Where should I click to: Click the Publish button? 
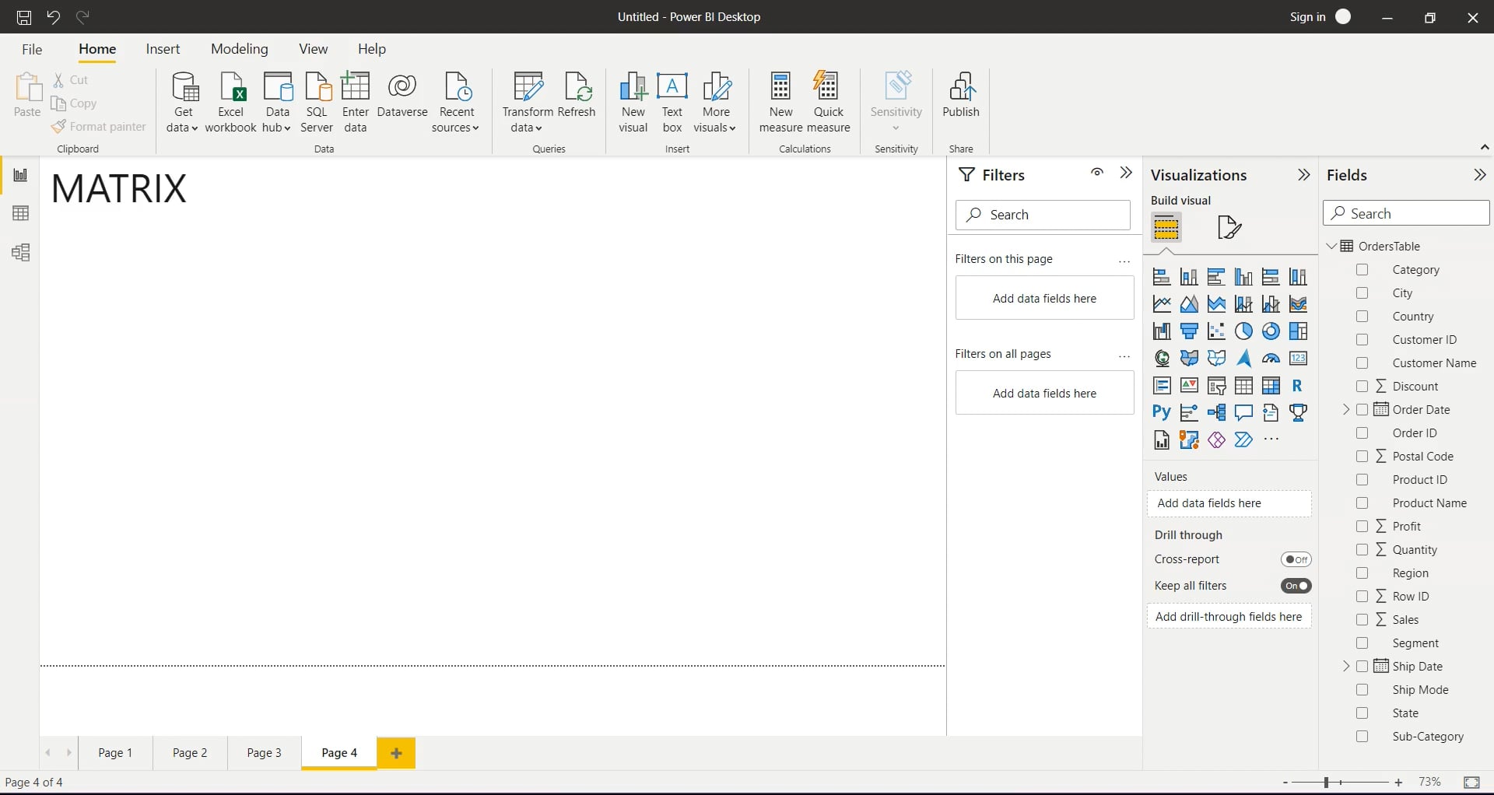click(x=961, y=95)
